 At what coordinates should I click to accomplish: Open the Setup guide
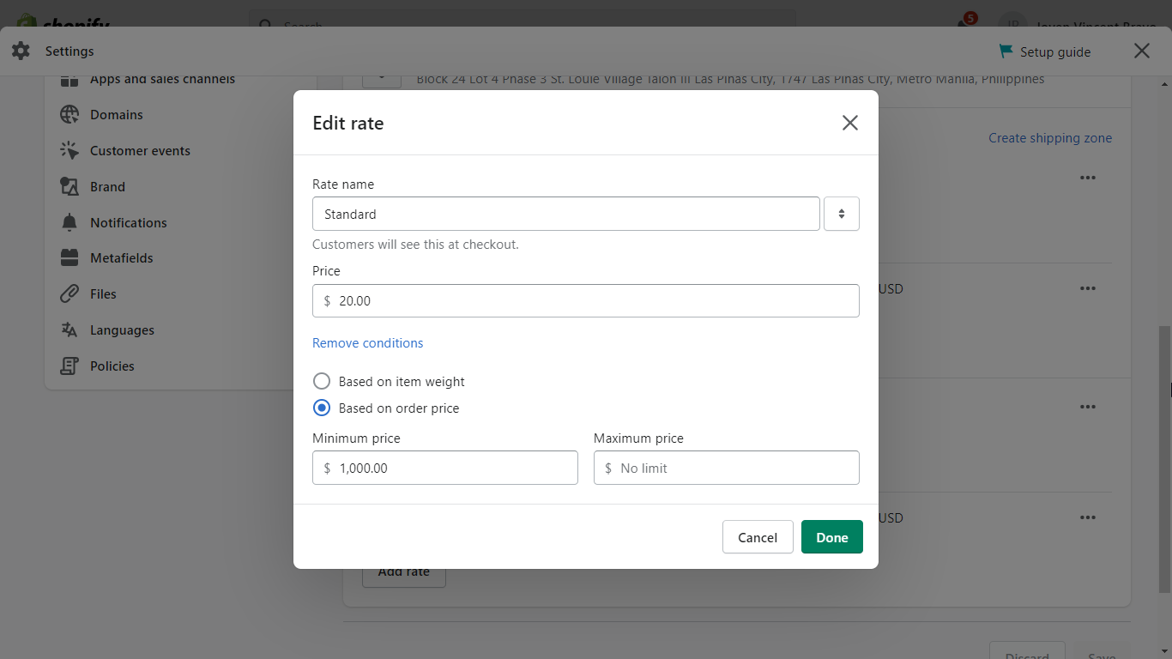(x=1045, y=52)
